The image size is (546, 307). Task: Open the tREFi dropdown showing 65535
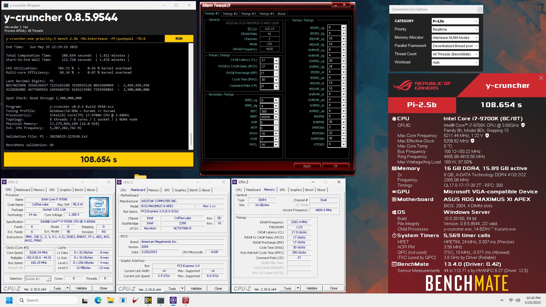coord(276,117)
